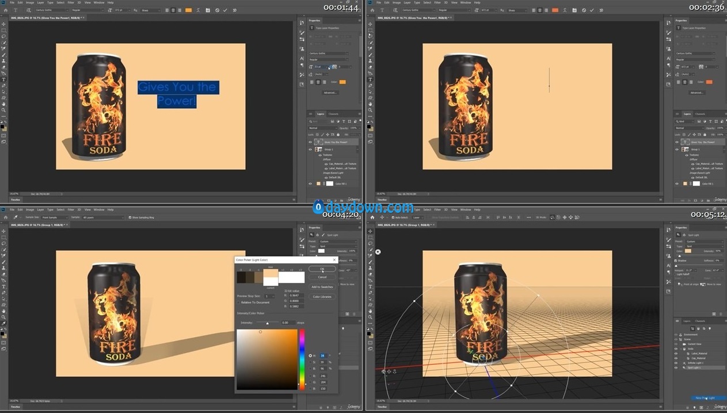Screen dimensions: 727x413
Task: Click Intensity stops field showing 0.00
Action: click(288, 323)
